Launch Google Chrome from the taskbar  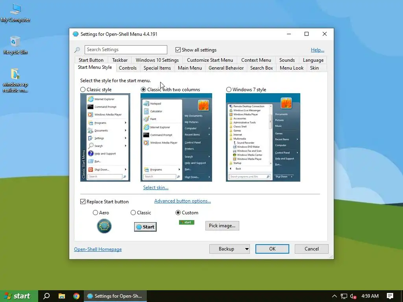pos(76,296)
